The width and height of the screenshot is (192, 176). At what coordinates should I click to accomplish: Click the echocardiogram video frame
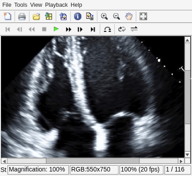(93, 97)
